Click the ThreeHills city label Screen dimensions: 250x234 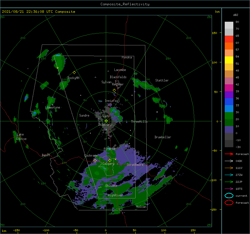click(x=139, y=122)
